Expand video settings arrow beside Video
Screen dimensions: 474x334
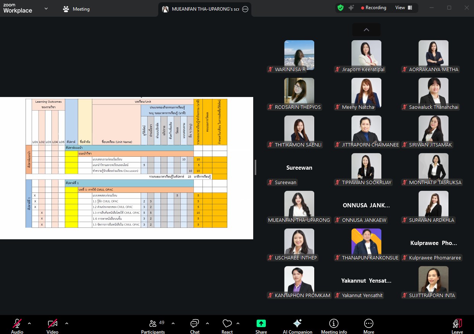[67, 323]
